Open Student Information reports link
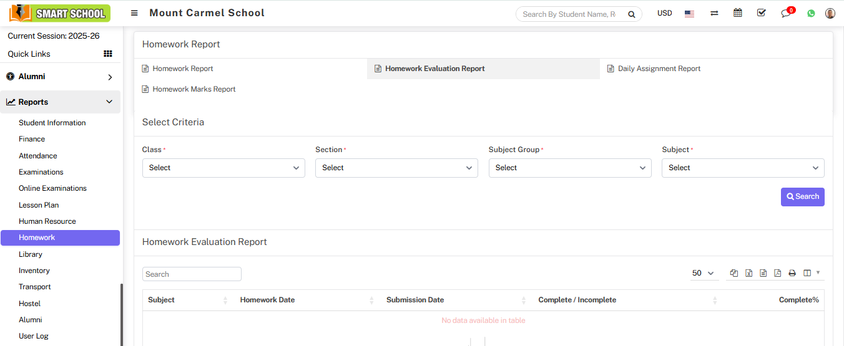 tap(52, 123)
